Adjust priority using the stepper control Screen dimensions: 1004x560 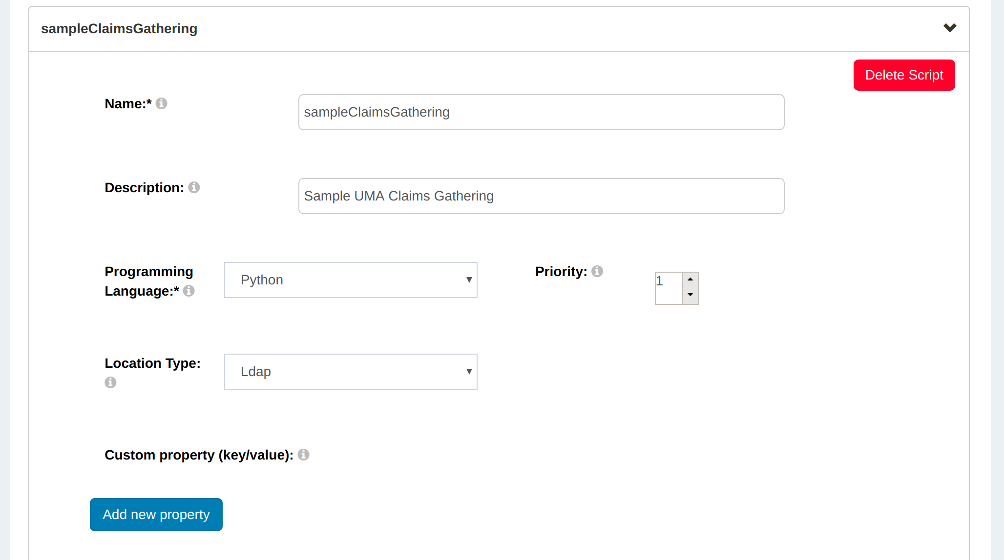690,288
